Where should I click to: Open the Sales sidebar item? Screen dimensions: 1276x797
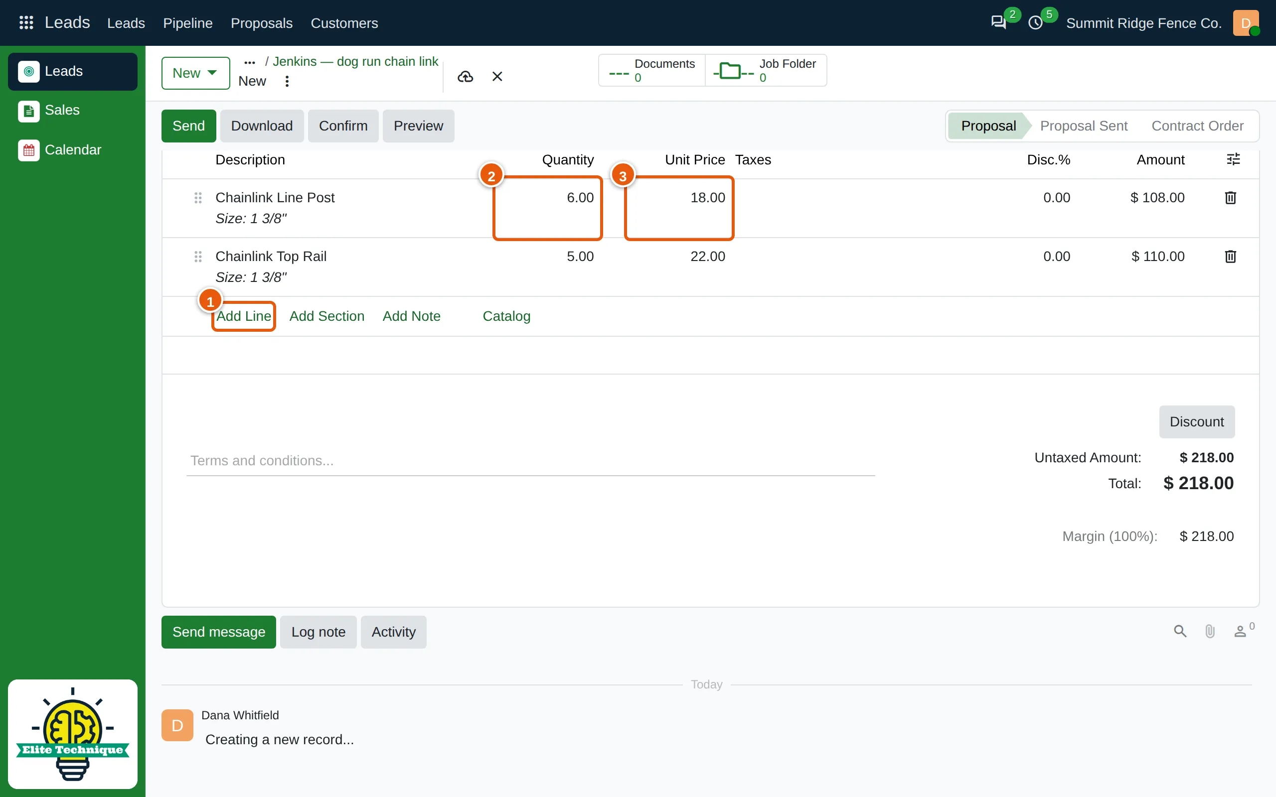pyautogui.click(x=73, y=110)
